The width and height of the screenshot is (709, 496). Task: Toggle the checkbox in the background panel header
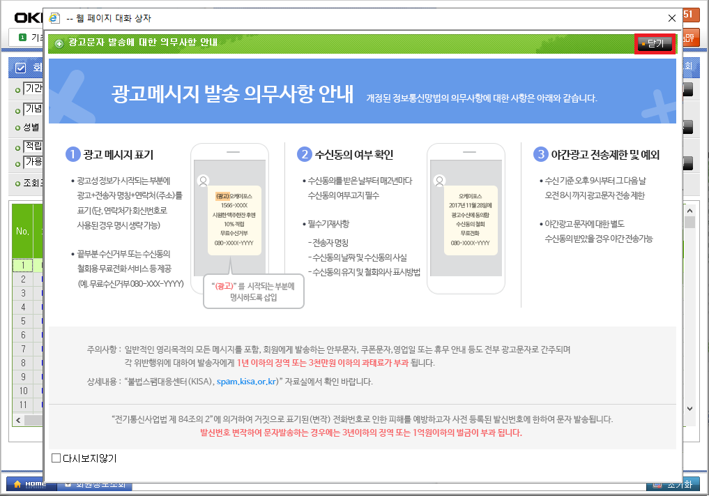(20, 68)
